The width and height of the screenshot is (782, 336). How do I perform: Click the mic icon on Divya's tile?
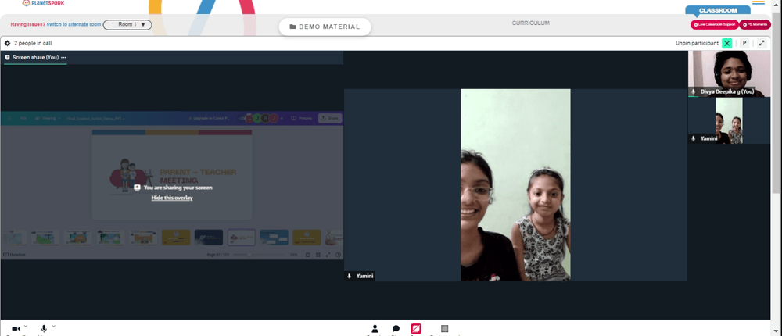(693, 91)
